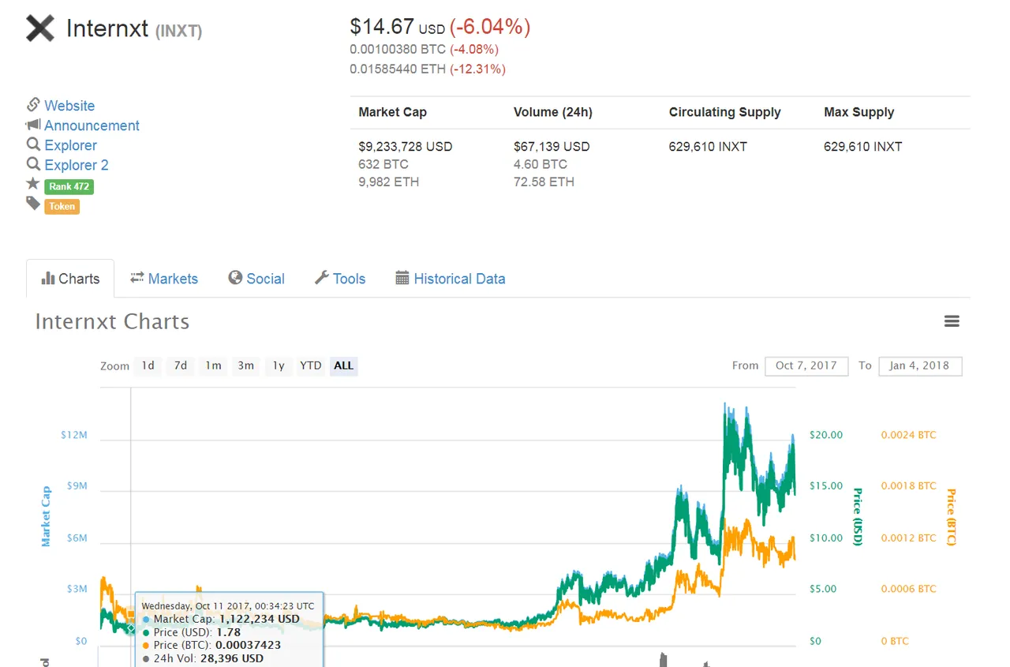Click the megaphone icon beside Announcement
Screen dimensions: 1010x667
[x=32, y=125]
